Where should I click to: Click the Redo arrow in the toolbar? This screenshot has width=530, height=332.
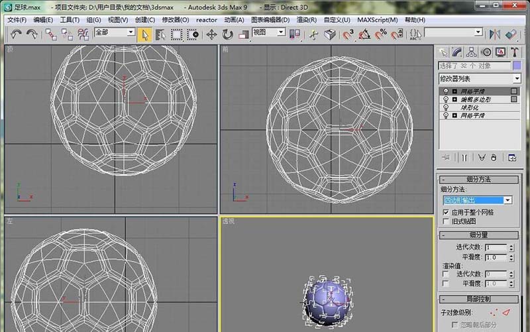32,34
